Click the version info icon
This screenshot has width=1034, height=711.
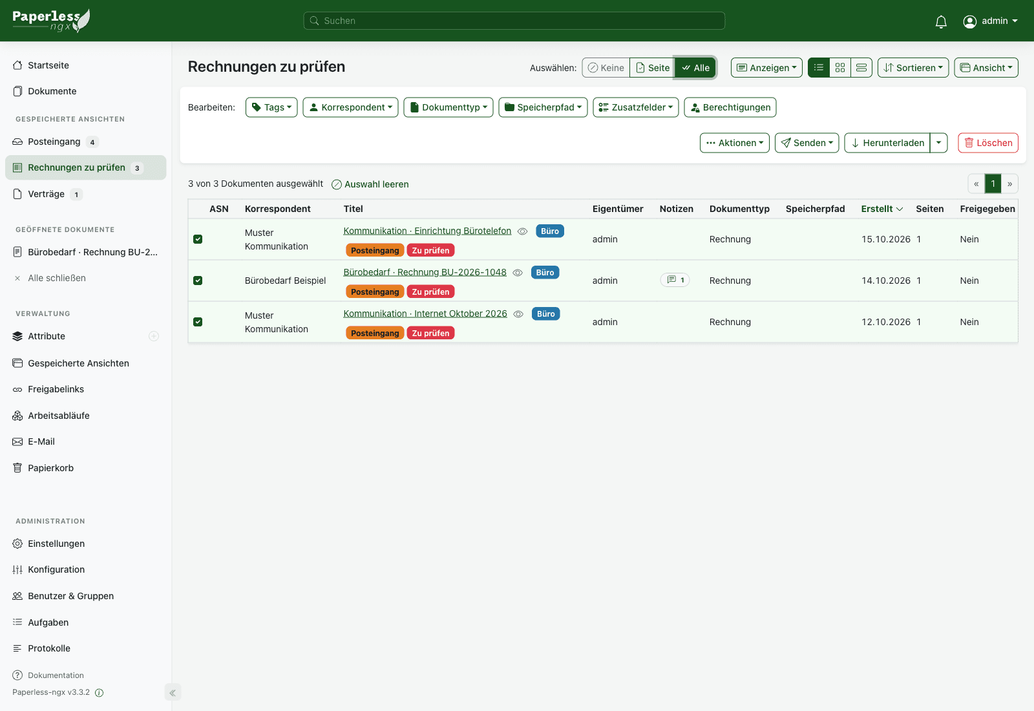coord(100,692)
